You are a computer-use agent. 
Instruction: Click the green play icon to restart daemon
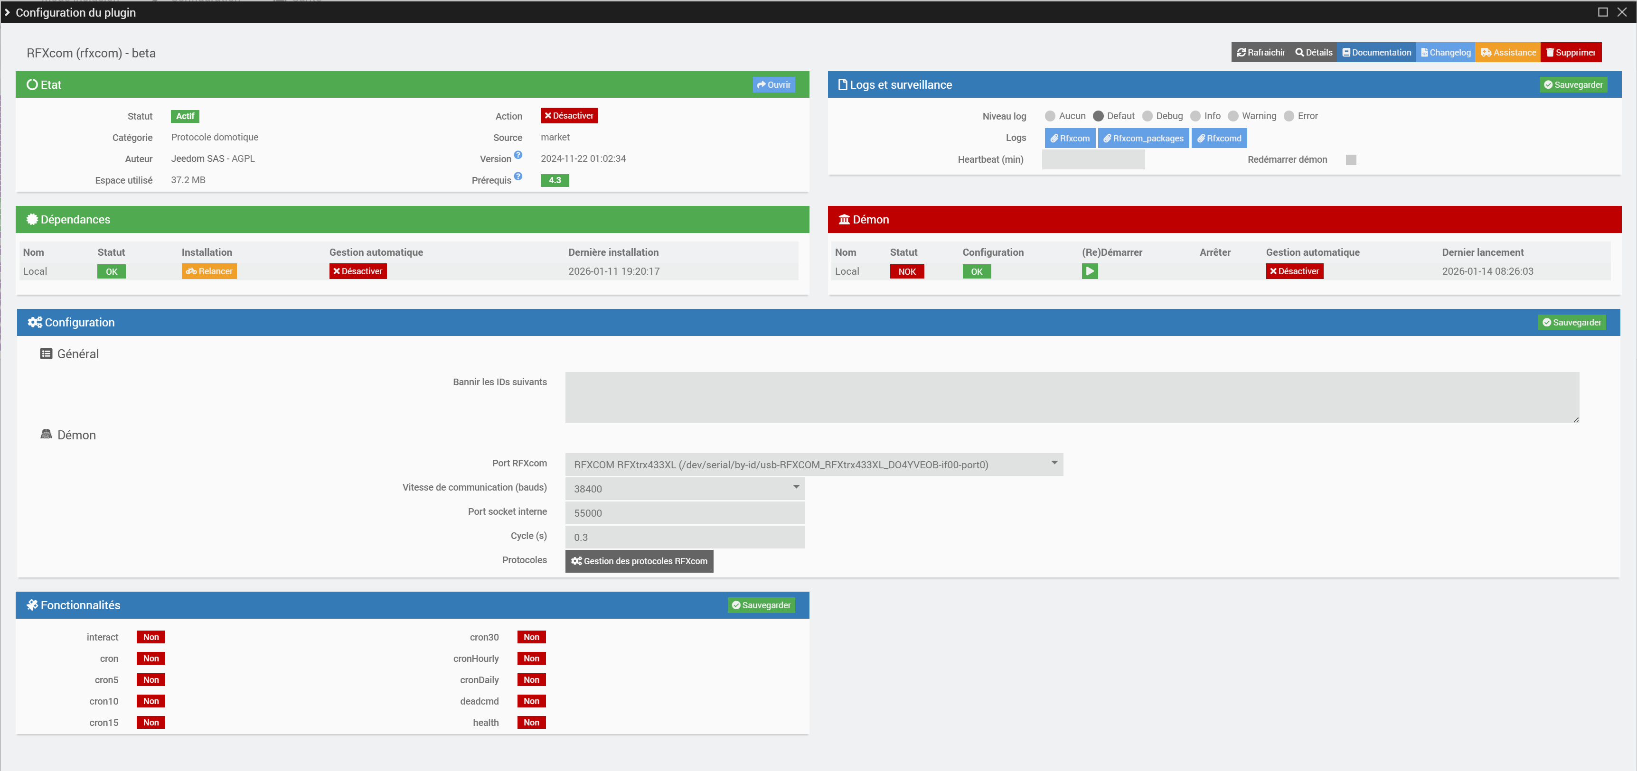pos(1089,271)
